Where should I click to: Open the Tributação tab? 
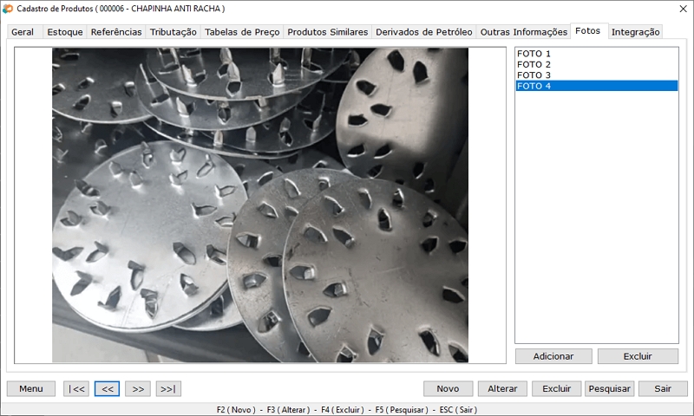point(173,32)
